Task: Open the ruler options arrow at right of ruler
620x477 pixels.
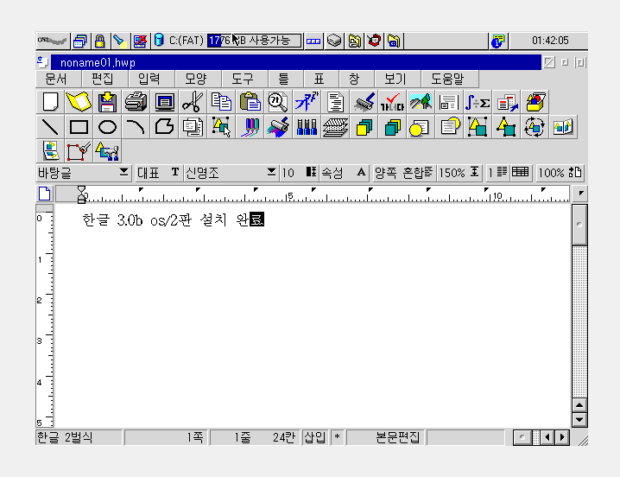Action: pos(580,193)
